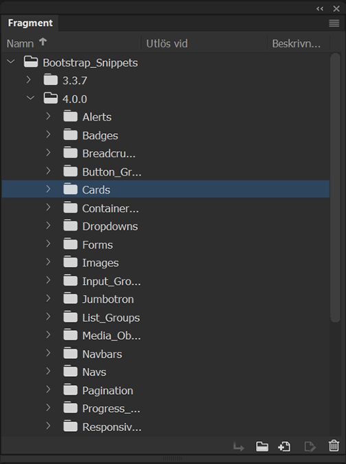The image size is (346, 464).
Task: Select the List_Groups tree item
Action: tap(111, 318)
